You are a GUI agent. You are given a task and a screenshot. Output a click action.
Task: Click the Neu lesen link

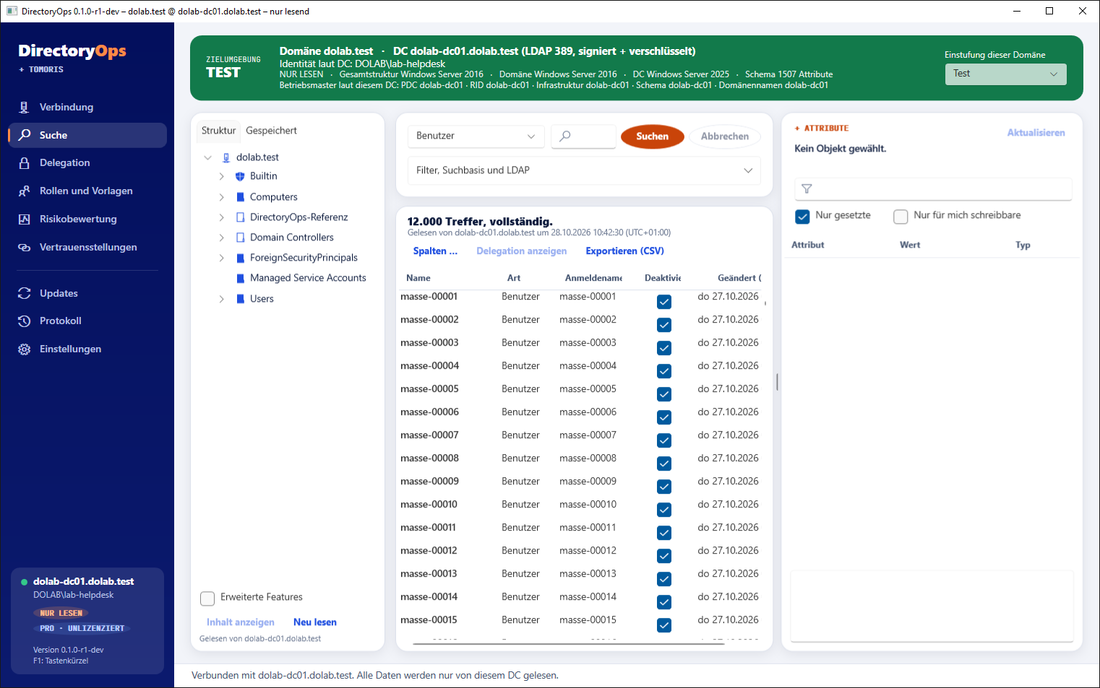coord(315,622)
